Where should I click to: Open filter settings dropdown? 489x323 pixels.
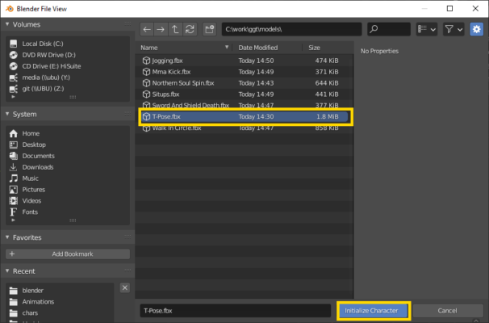tap(453, 29)
